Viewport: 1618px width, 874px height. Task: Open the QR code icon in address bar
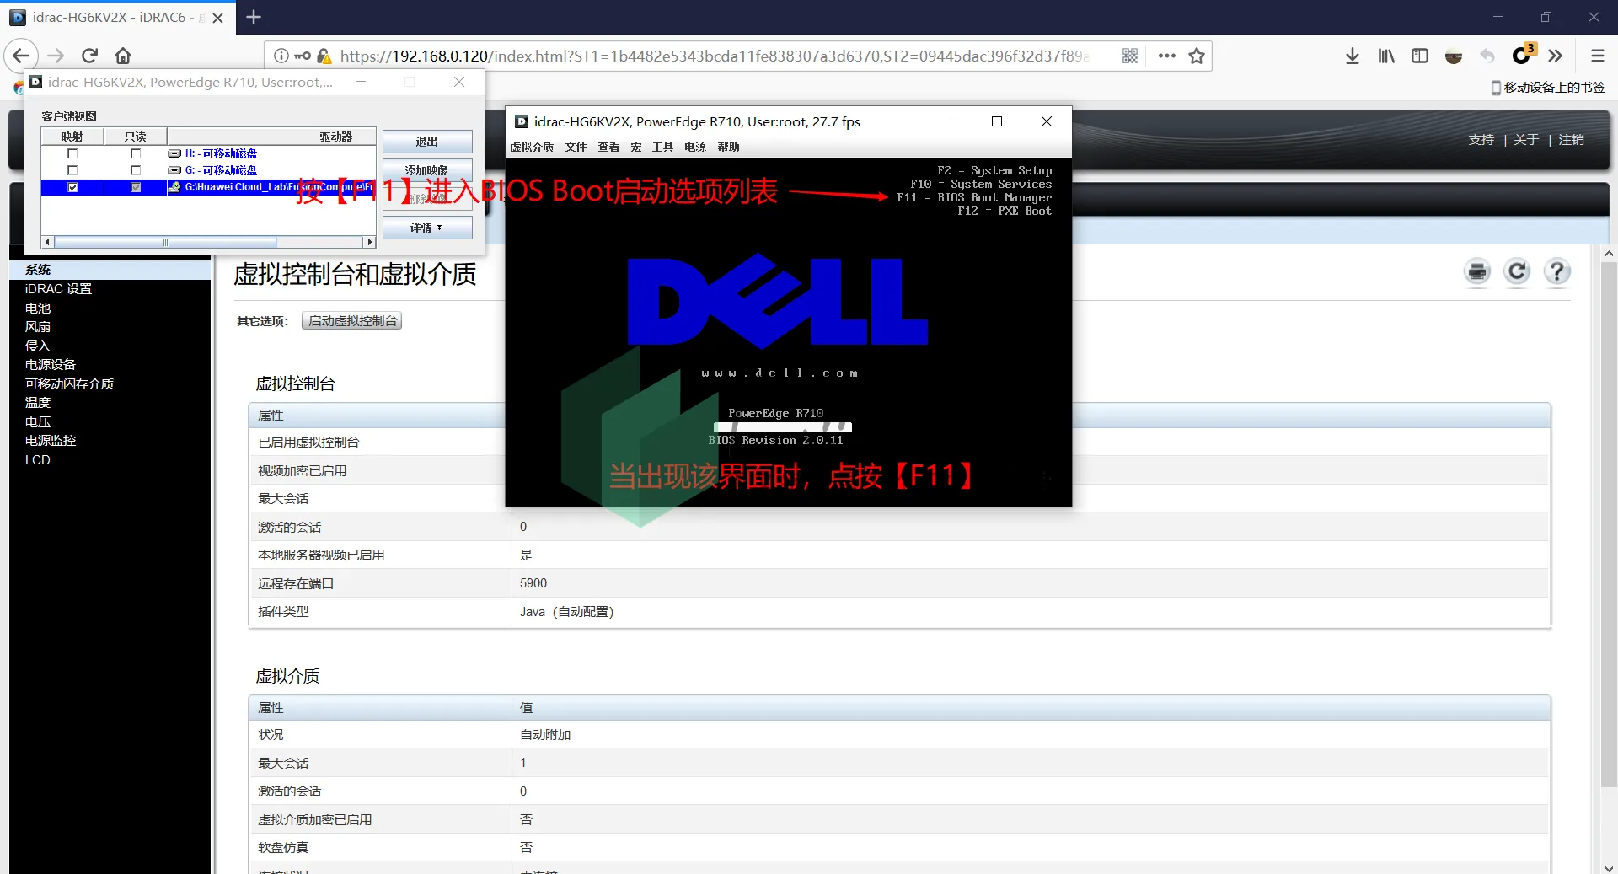point(1130,56)
